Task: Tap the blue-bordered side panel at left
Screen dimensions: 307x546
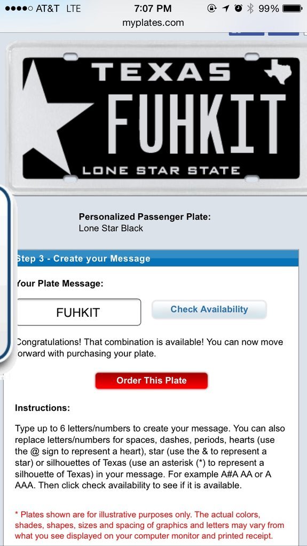Action: 5,274
